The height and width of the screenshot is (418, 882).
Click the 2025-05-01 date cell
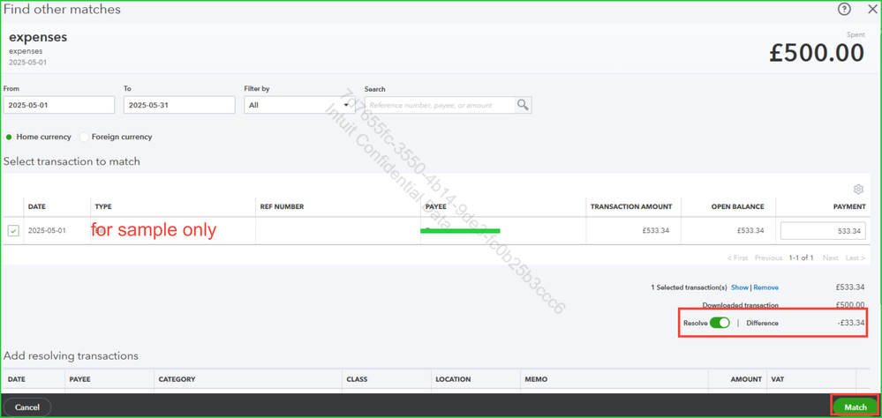pos(47,230)
